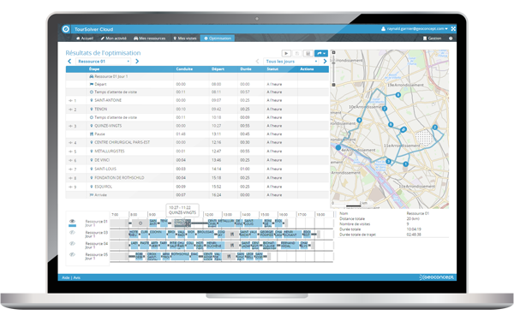The image size is (514, 321).
Task: Select the FONDATION DE ROTHSCHILD row
Action: 197,178
